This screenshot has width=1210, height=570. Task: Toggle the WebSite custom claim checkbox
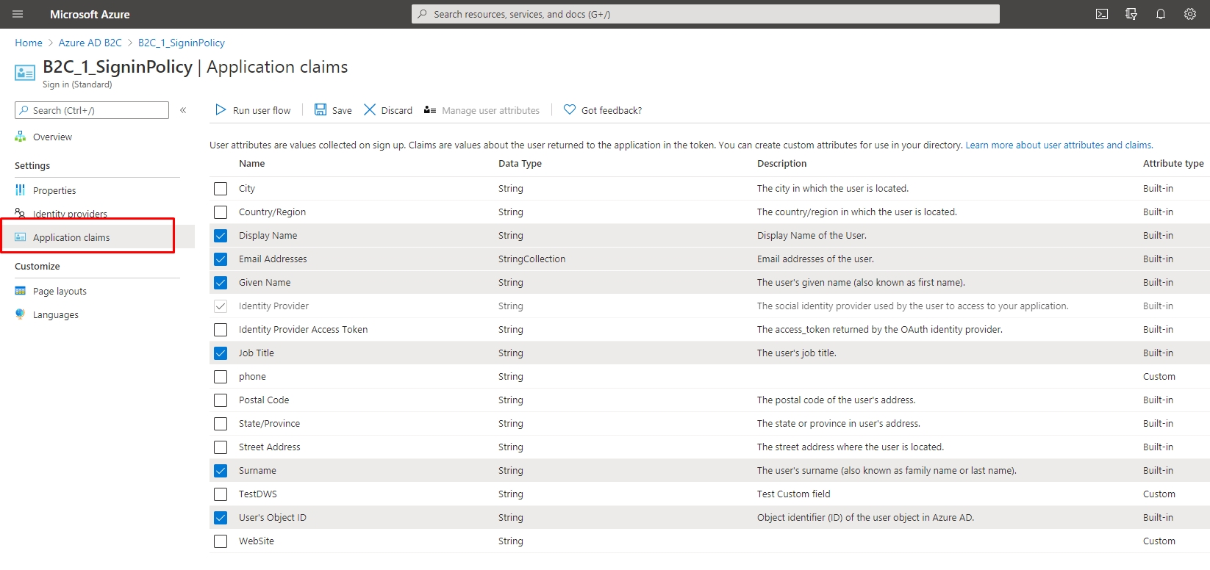[x=221, y=541]
